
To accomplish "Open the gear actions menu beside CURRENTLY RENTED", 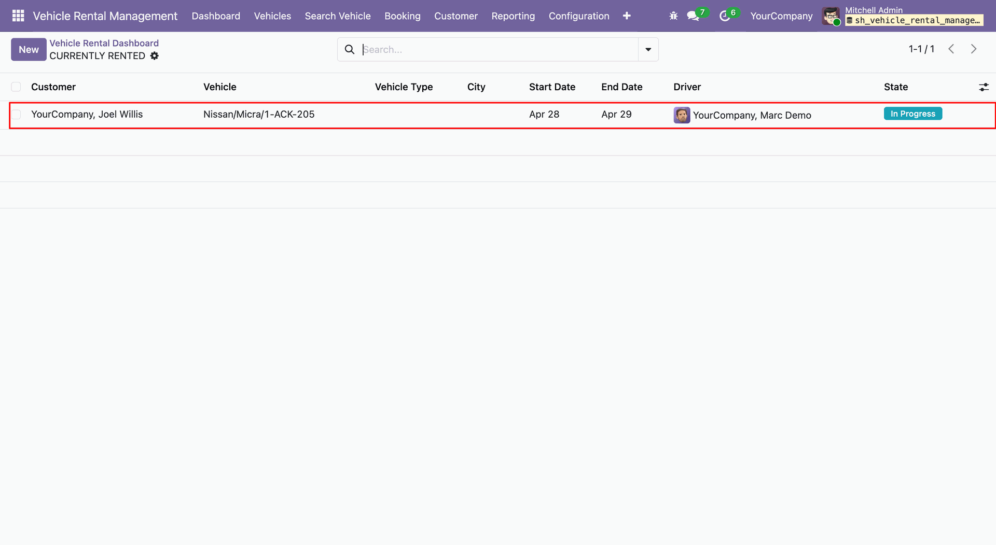I will (155, 56).
